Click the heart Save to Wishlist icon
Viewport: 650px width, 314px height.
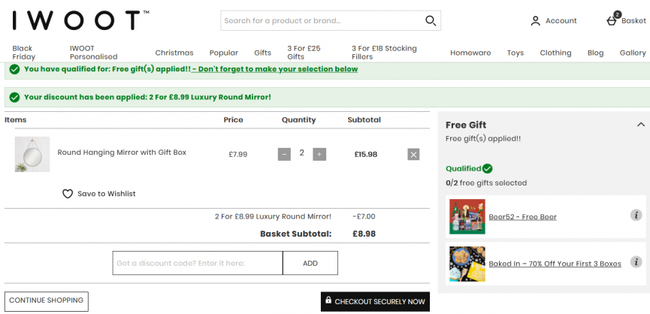[x=68, y=194]
